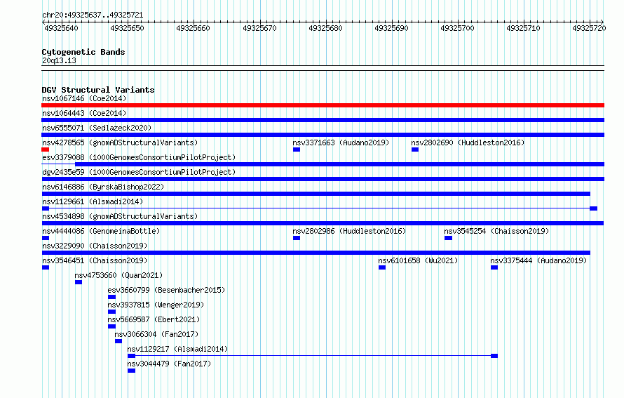
Task: Open nsv3375444 (Audano2019) label
Action: (x=538, y=260)
